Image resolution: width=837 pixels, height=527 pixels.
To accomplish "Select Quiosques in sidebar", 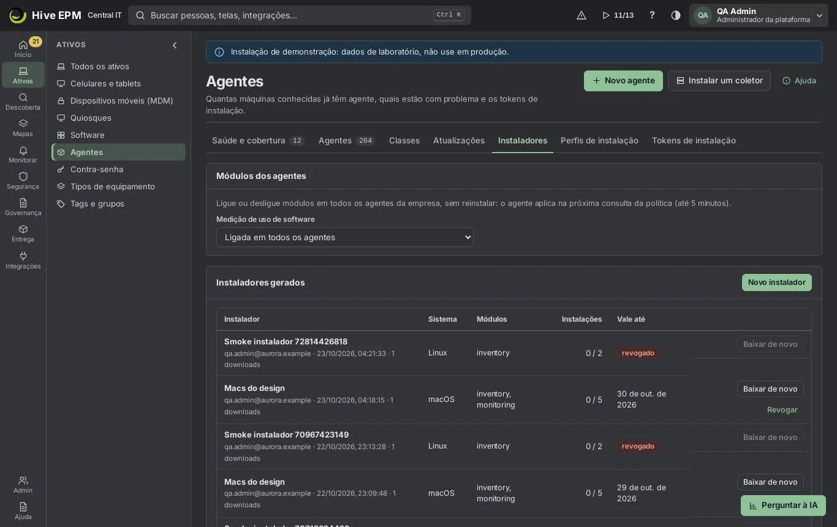I will [x=118, y=118].
